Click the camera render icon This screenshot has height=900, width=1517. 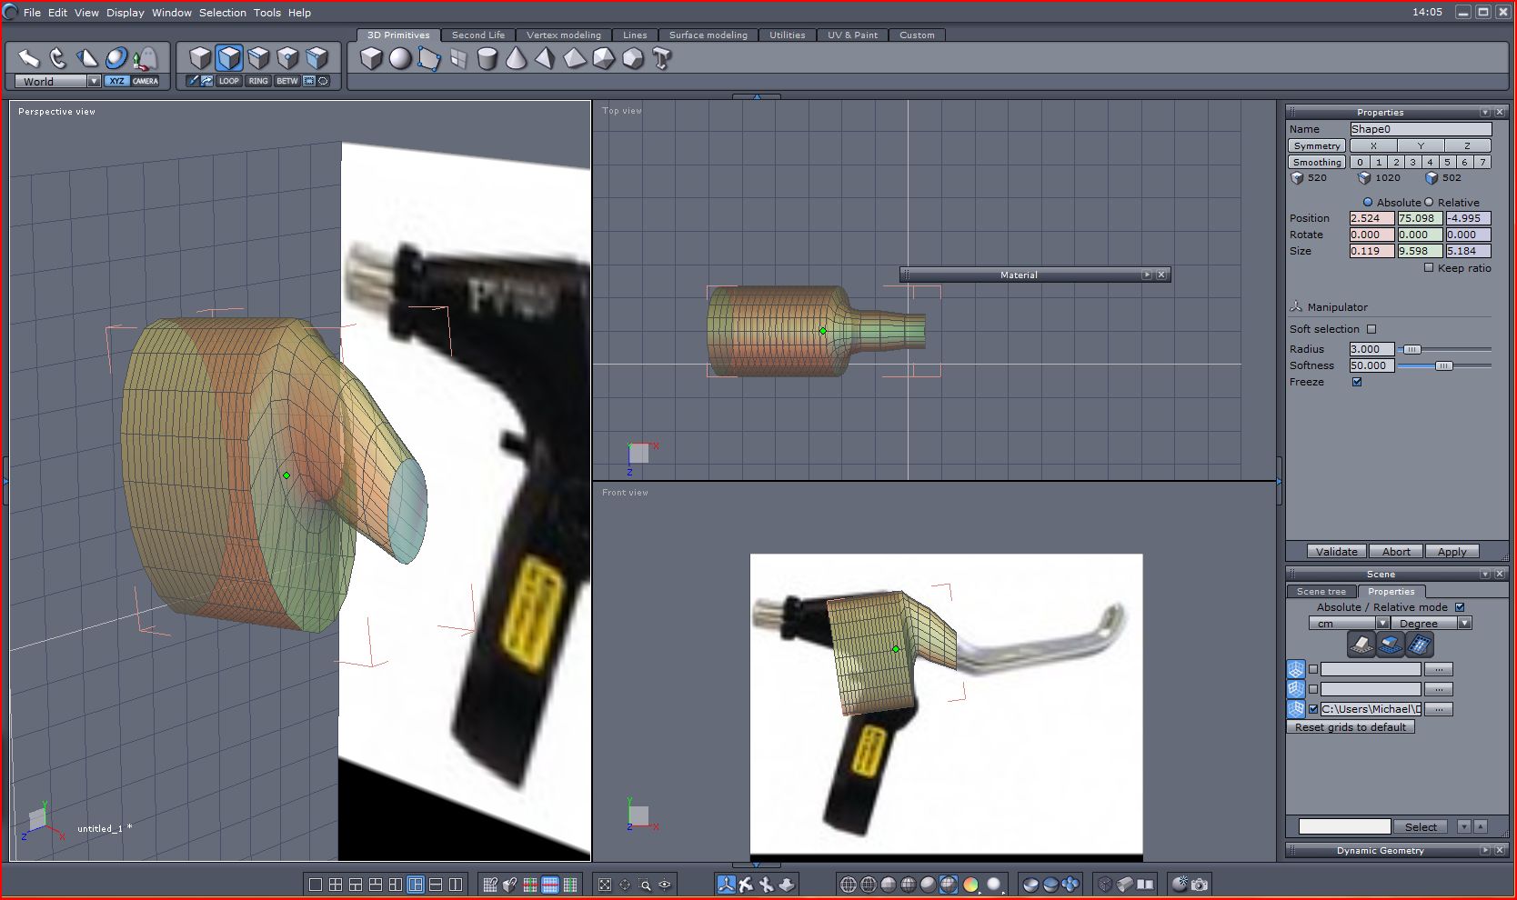point(1200,885)
